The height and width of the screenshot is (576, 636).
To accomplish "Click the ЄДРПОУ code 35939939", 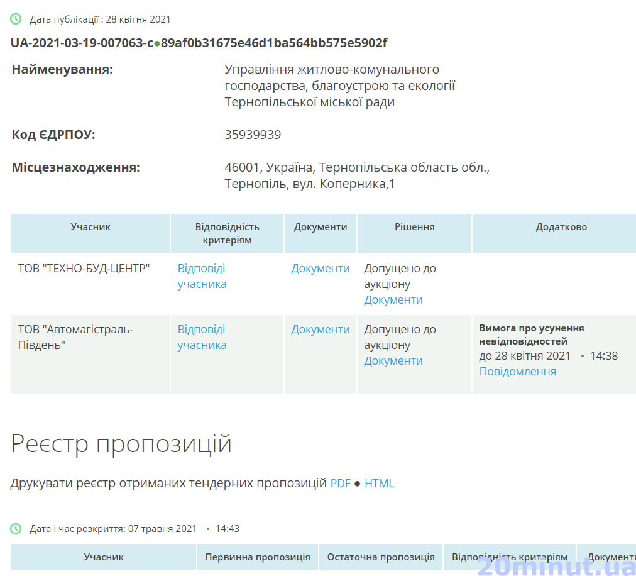I will click(x=253, y=135).
